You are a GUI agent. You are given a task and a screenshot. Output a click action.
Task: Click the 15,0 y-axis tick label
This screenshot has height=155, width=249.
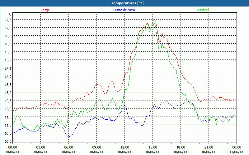(8, 60)
